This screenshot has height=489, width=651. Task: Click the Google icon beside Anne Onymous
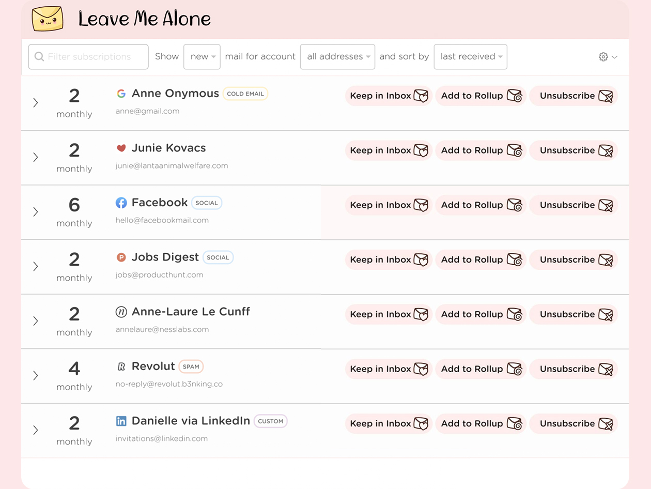[x=121, y=94]
